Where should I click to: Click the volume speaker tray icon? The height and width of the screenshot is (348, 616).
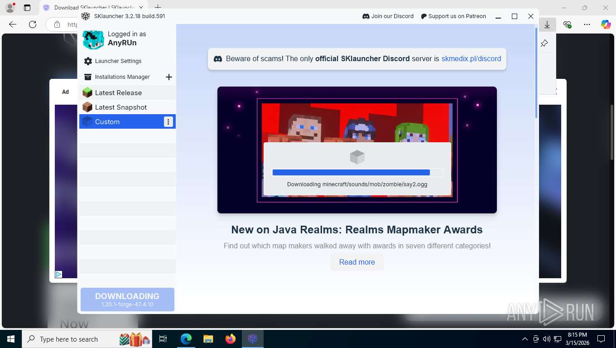pyautogui.click(x=547, y=339)
